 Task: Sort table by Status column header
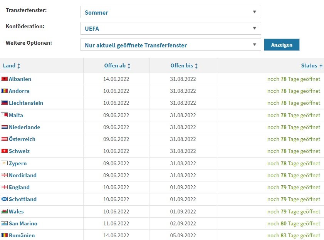pyautogui.click(x=309, y=65)
